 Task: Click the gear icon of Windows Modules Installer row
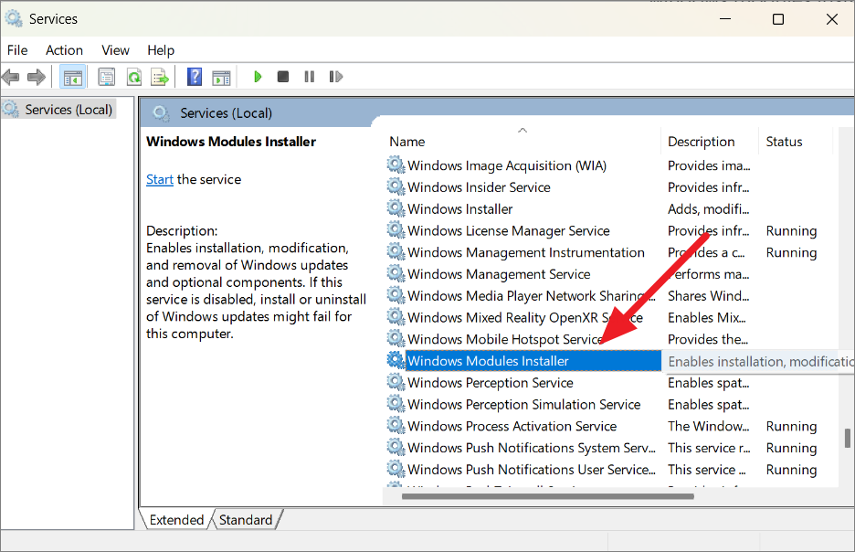(396, 360)
